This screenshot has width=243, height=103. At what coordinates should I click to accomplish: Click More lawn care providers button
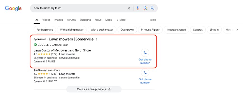94,89
